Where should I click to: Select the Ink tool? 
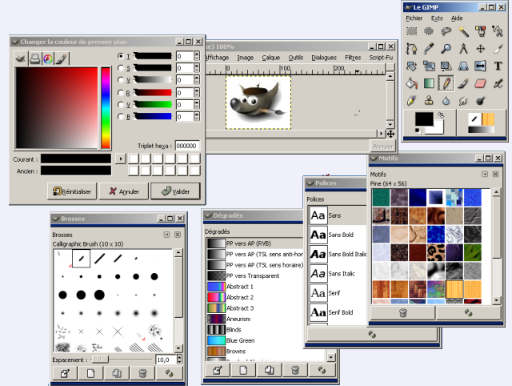412,101
